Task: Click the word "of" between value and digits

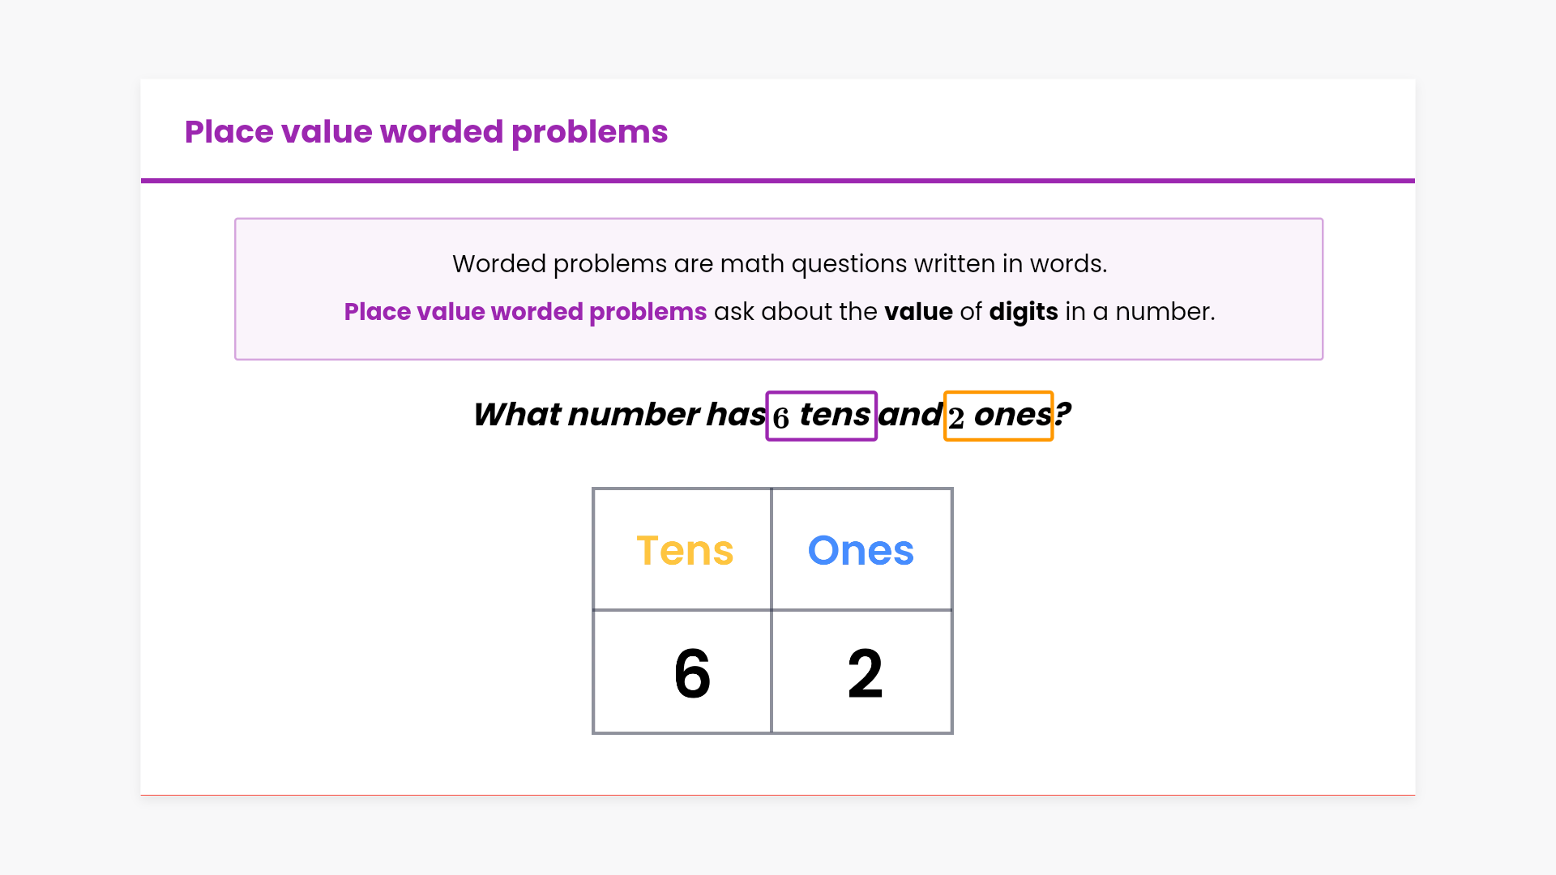Action: click(x=970, y=312)
